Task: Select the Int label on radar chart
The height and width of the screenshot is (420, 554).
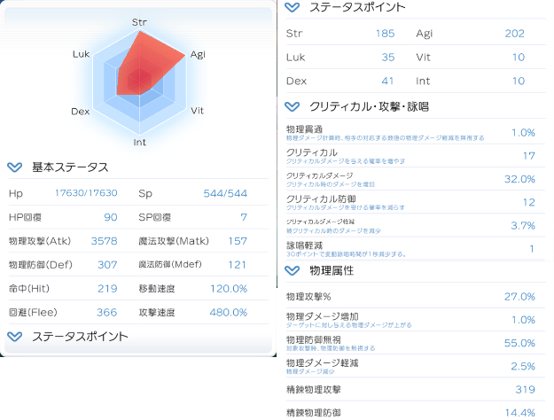Action: [x=139, y=143]
